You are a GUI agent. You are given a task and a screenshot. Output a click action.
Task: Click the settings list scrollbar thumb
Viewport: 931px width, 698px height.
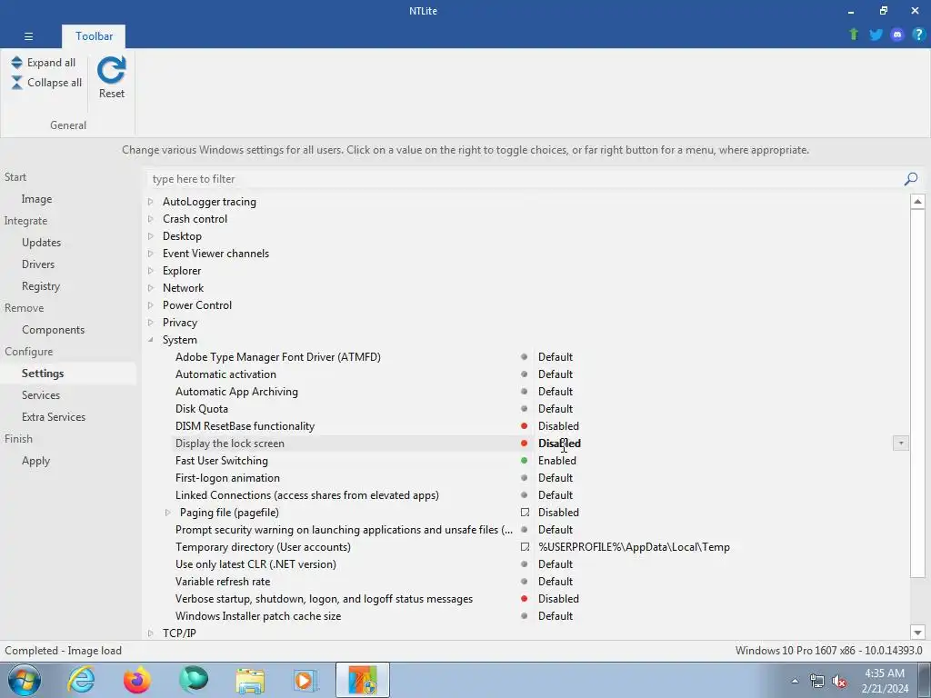click(x=917, y=393)
